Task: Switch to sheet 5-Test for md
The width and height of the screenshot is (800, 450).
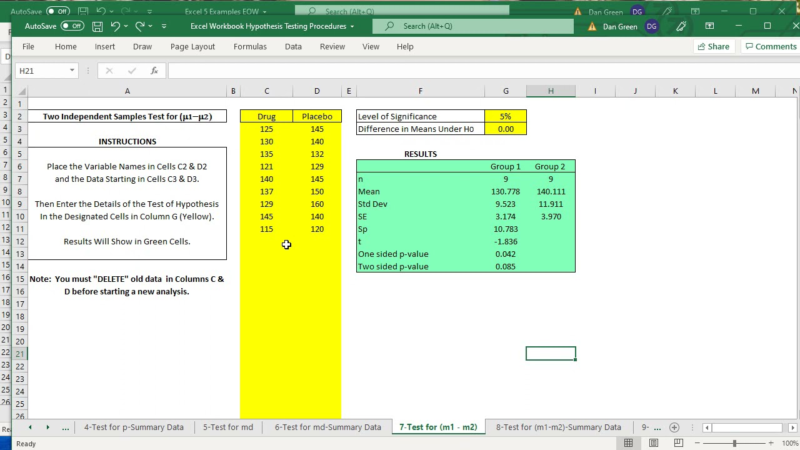Action: (228, 427)
